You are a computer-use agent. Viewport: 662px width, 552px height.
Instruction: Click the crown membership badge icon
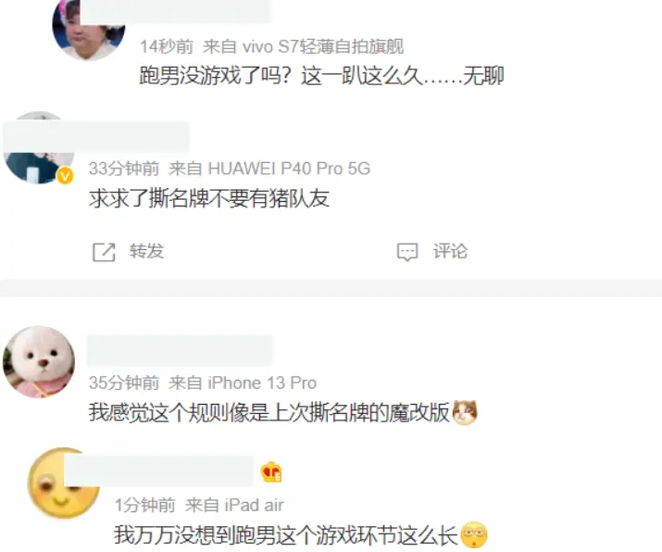pyautogui.click(x=271, y=472)
